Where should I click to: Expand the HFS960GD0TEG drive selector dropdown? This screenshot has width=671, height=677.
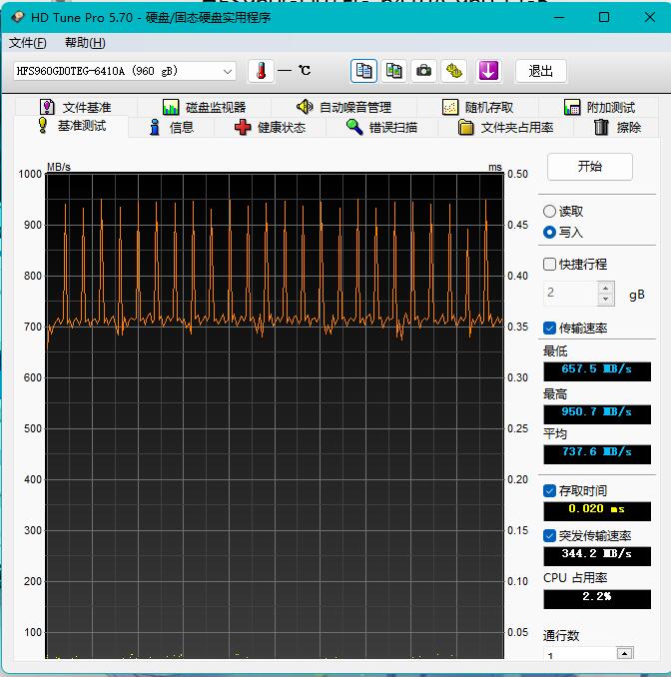228,71
